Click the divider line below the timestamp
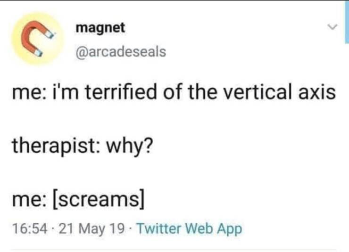The height and width of the screenshot is (252, 349). point(174,249)
